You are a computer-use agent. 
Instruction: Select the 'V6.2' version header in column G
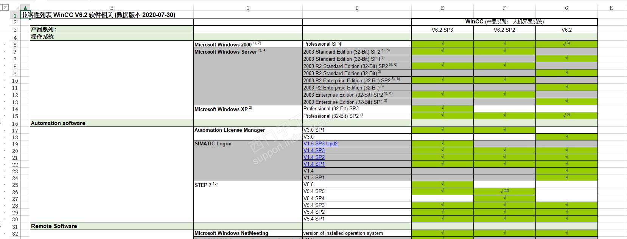(x=566, y=29)
